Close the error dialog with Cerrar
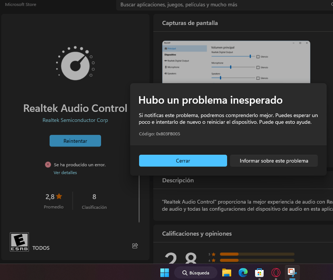This screenshot has height=280, width=333. pos(183,160)
